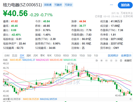Open the three-dot more options menu
The image size is (136, 102).
point(112,5)
